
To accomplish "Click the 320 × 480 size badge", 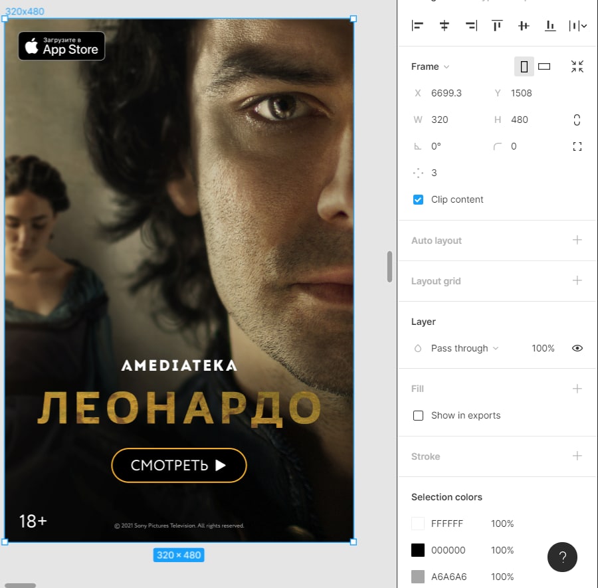I will 179,555.
